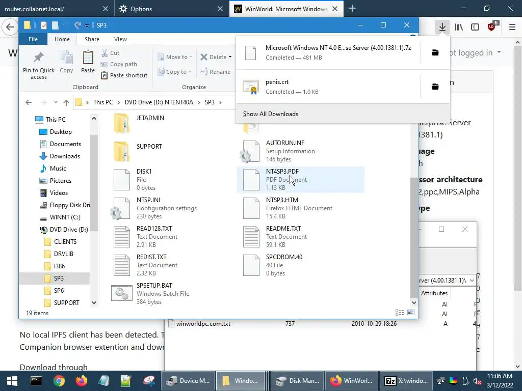Switch to the Home ribbon tab
522x391 pixels.
62,39
